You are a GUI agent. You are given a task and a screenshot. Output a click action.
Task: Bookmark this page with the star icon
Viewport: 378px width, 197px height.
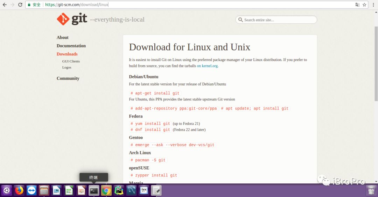(364, 5)
